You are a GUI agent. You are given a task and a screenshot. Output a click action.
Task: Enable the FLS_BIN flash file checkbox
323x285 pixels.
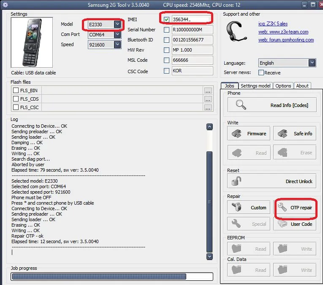click(16, 90)
